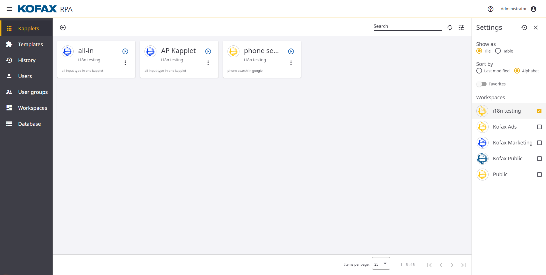546x275 pixels.
Task: Open the help question mark icon
Action: tap(490, 9)
